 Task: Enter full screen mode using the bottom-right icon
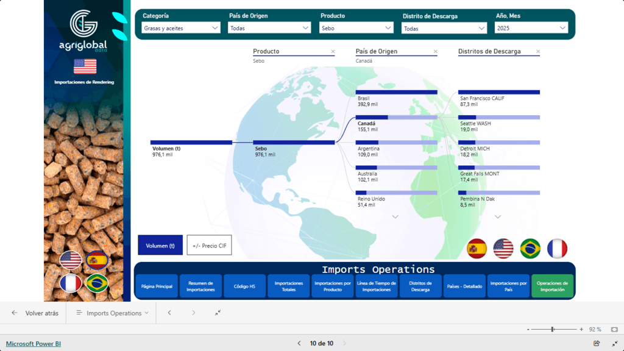pos(614,344)
